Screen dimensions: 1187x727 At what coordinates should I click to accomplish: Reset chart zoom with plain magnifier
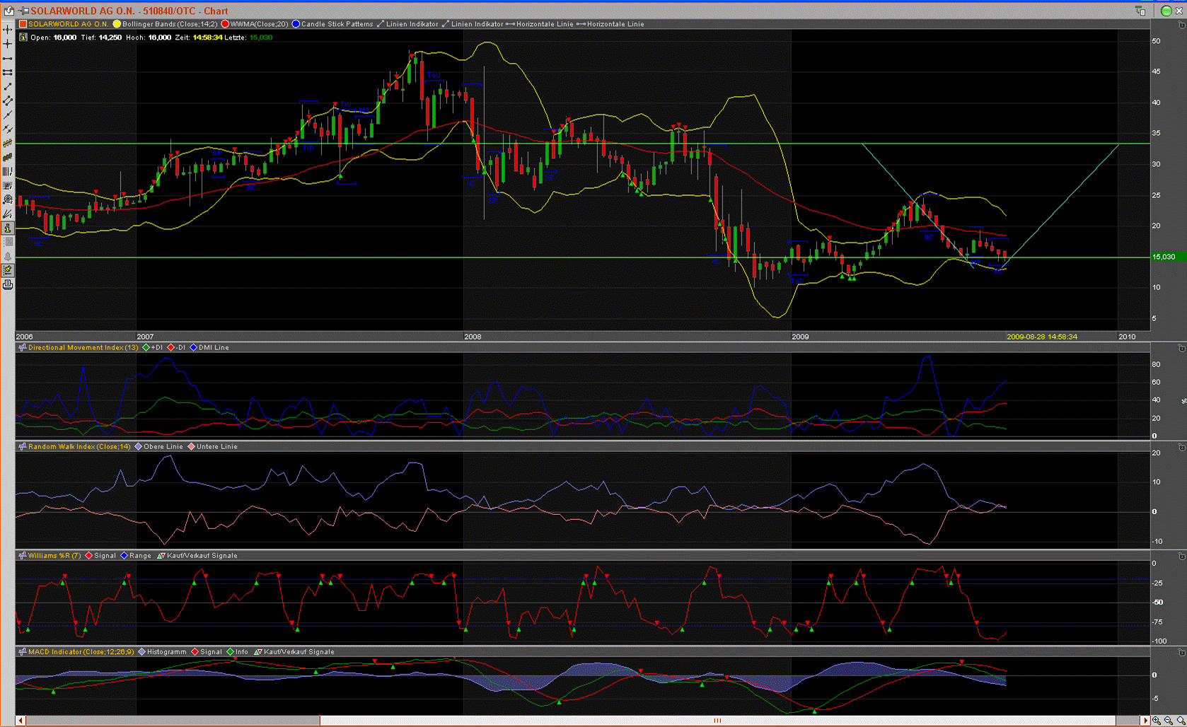tap(1181, 721)
